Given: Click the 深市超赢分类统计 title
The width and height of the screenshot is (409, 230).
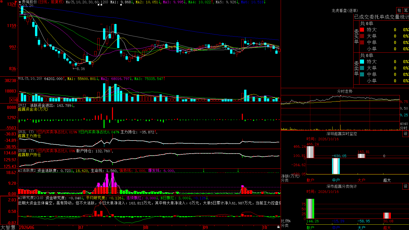Looking at the screenshot, I should tap(342, 186).
